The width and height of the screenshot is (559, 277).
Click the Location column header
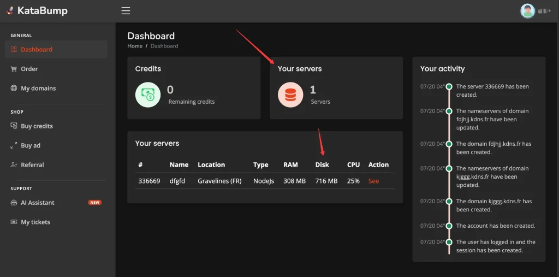(x=211, y=165)
